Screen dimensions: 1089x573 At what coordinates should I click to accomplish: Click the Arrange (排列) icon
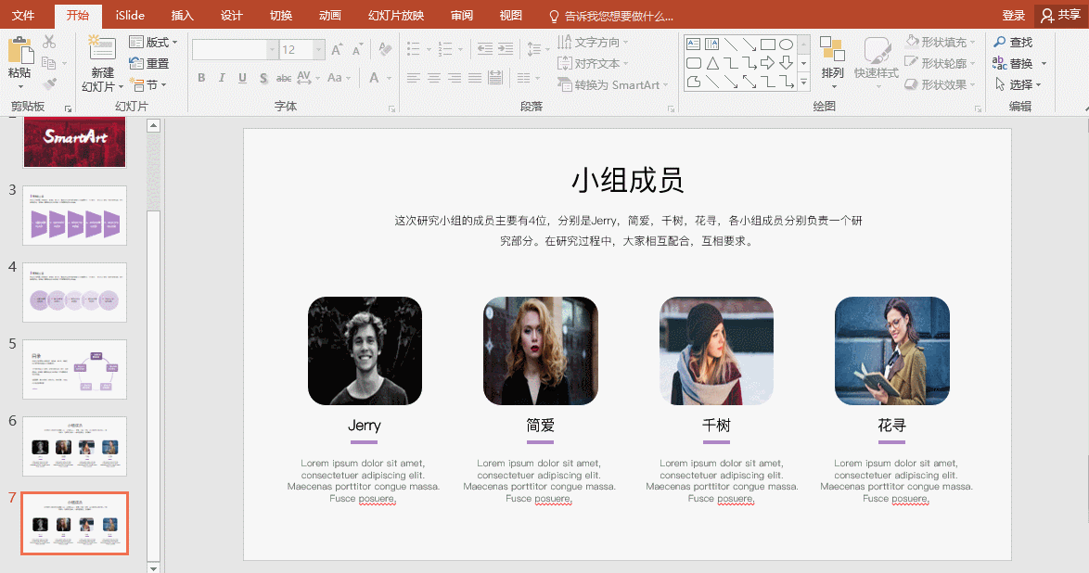(832, 50)
